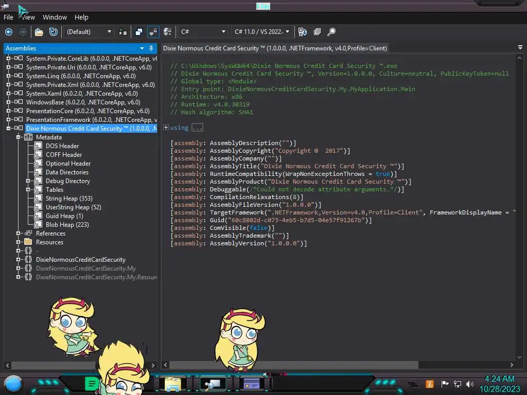Open the credit card app taskbar icon
527x395 pixels.
point(251,384)
